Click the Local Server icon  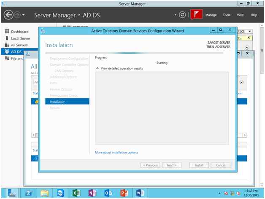[x=7, y=38]
